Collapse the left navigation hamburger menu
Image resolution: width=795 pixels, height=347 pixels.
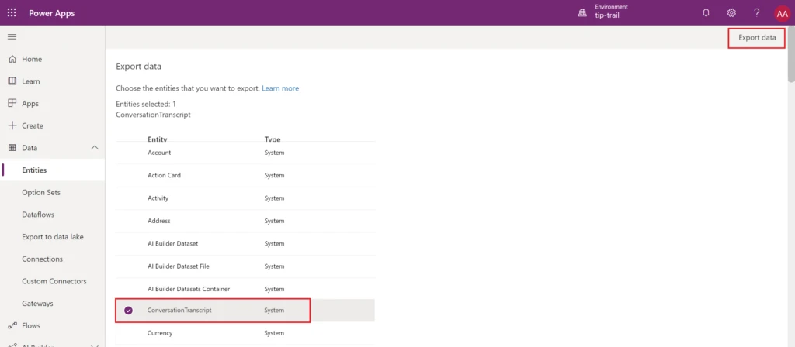click(x=12, y=36)
